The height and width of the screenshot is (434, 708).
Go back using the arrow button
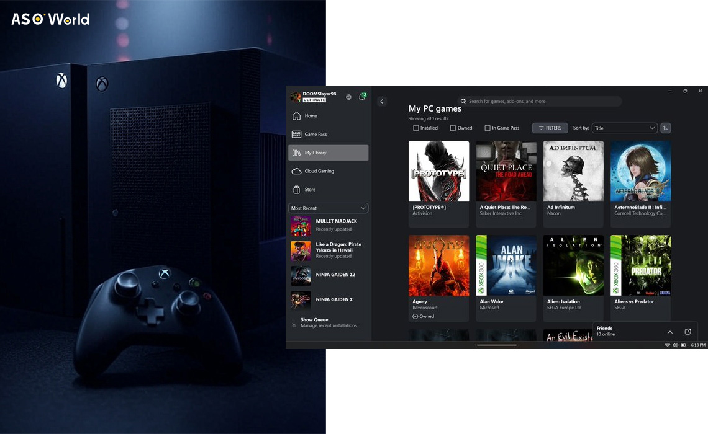pos(382,102)
